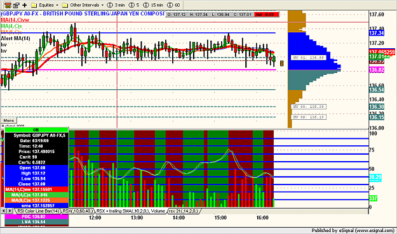Click the small orange marker beside last candle
Screen dimensions: 397x234
pyautogui.click(x=281, y=63)
